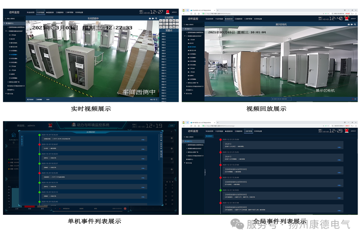Start recording the 车间西侧中 video
The width and height of the screenshot is (362, 239).
click(153, 18)
